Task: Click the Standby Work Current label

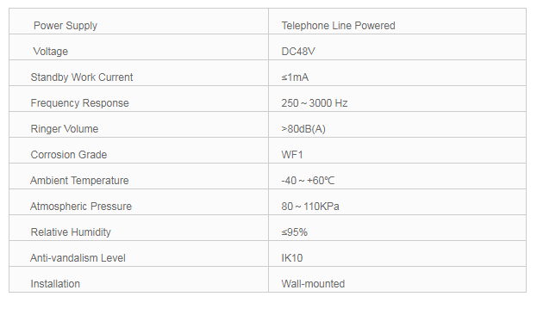Action: tap(82, 77)
